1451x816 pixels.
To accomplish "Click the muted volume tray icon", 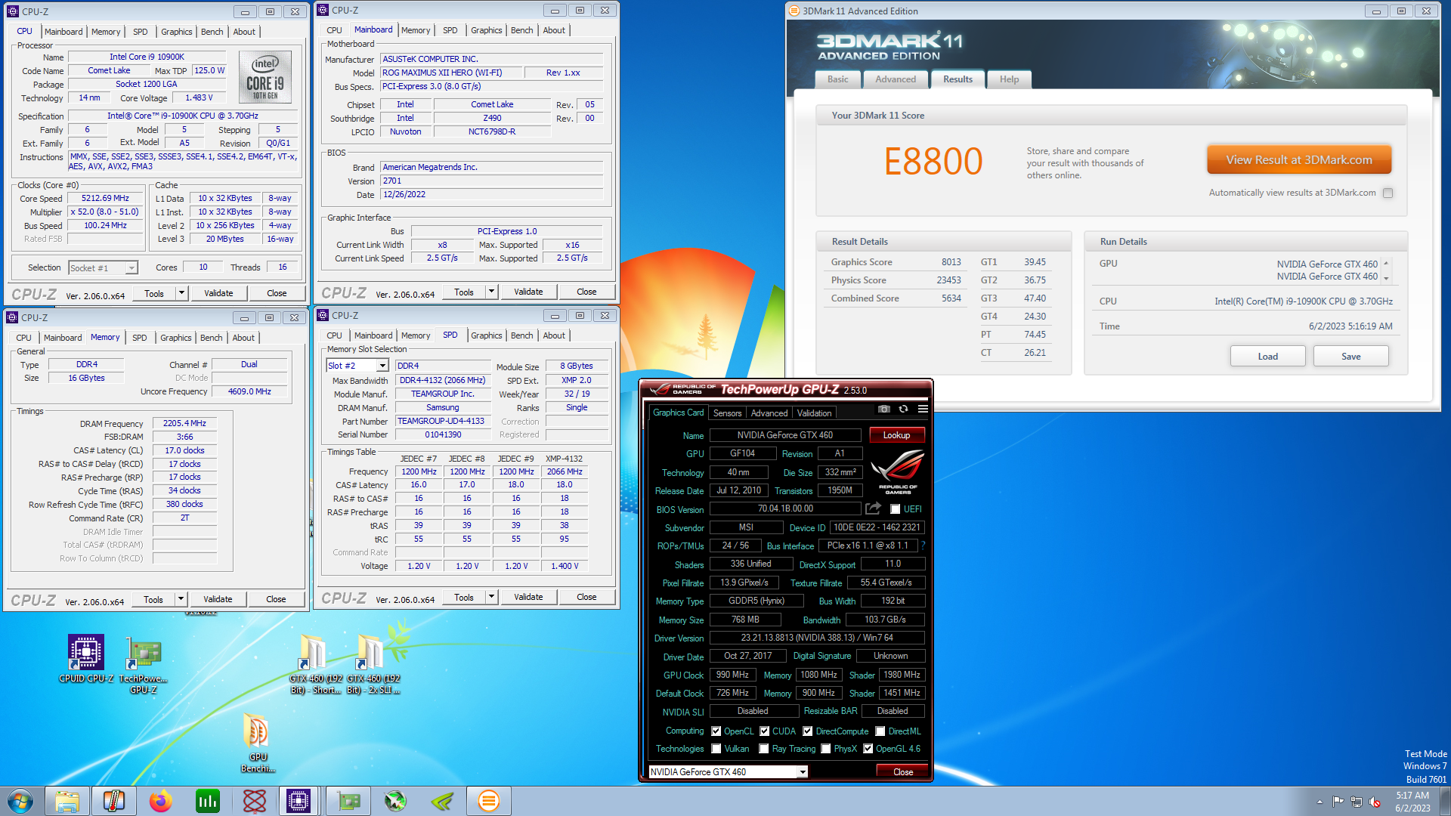I will point(1375,802).
